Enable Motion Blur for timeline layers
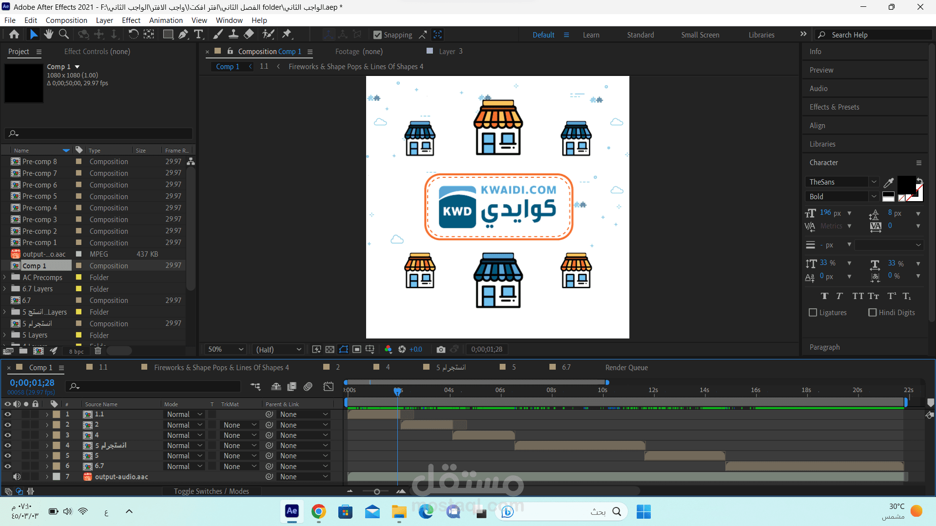This screenshot has height=526, width=936. 308,387
